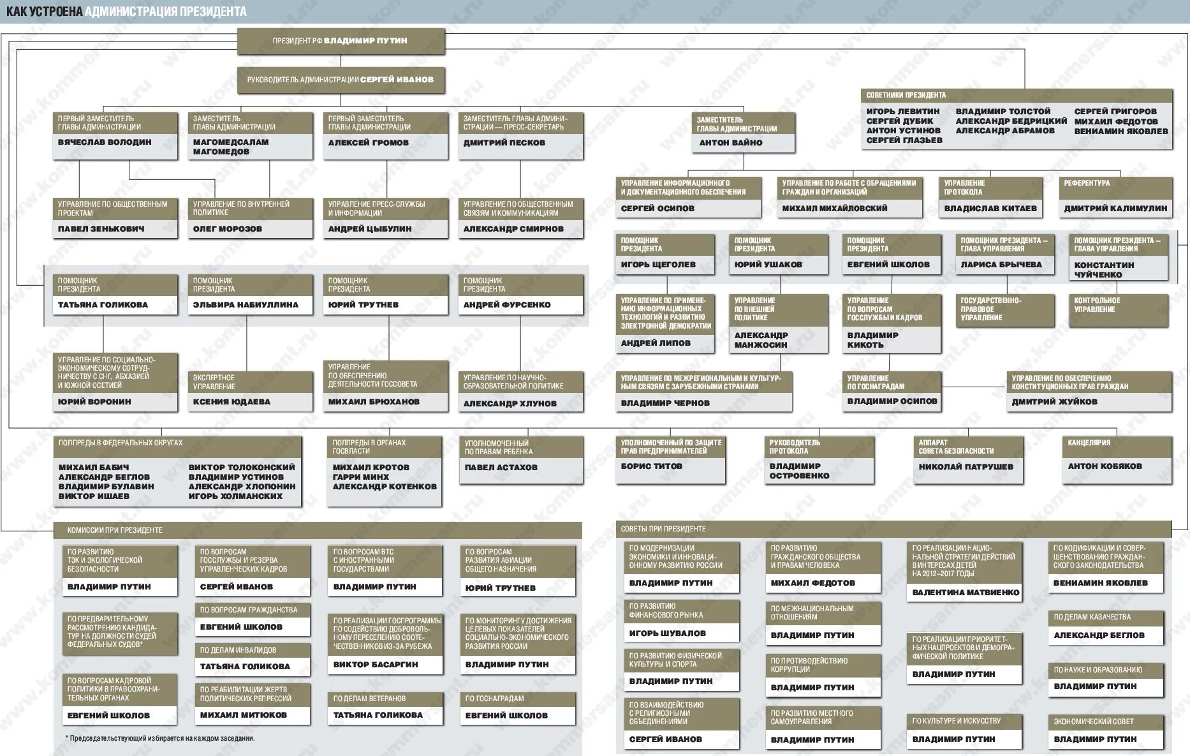Select aide Андрей Фурсенко box
This screenshot has width=1190, height=756.
[x=521, y=295]
